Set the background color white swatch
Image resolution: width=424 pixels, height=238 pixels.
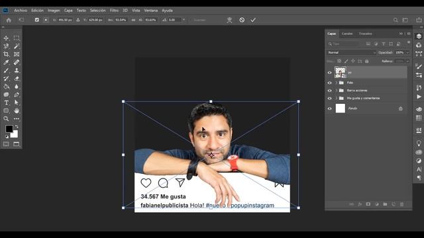click(15, 134)
